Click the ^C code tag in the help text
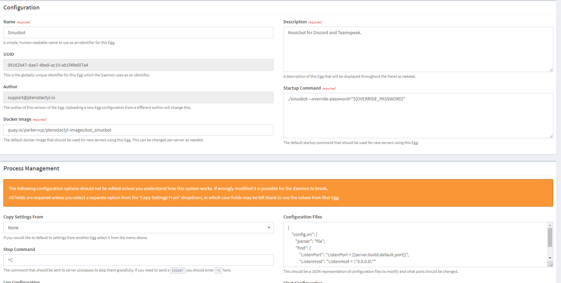 pos(218,270)
